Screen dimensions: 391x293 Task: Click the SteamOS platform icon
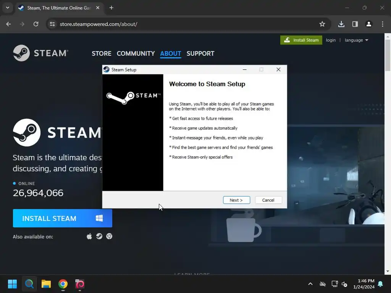[99, 236]
